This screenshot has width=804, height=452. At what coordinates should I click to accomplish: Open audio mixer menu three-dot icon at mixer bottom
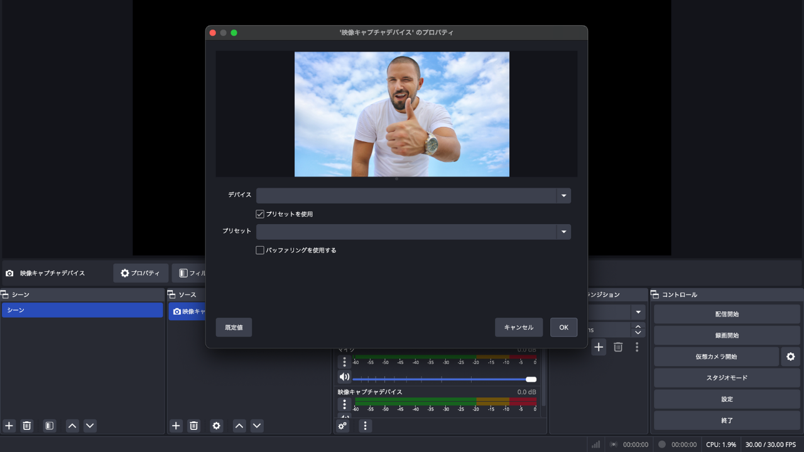(x=365, y=426)
